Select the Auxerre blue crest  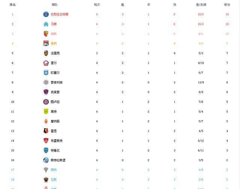click(46, 73)
